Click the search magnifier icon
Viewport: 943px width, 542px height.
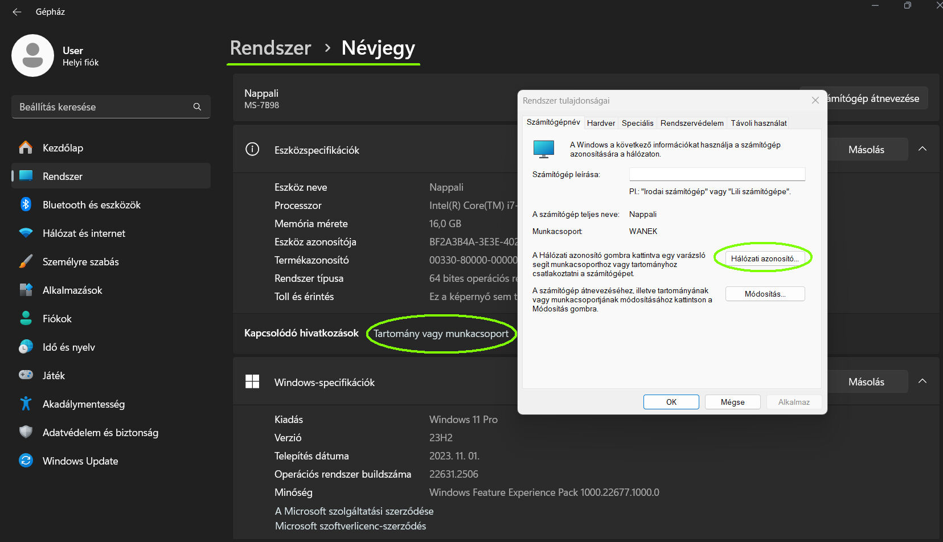[197, 107]
